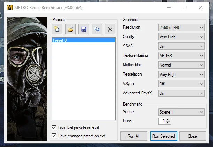Decrease Runs with the down spinner arrow

click(168, 122)
